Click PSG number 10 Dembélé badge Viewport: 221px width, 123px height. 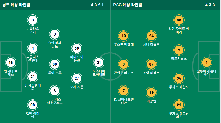[124, 36]
